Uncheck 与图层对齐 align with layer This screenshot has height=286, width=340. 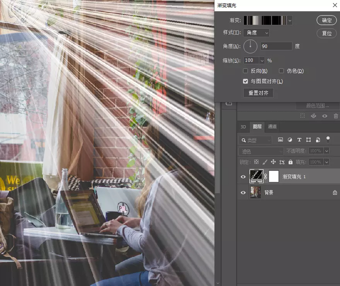(x=245, y=81)
